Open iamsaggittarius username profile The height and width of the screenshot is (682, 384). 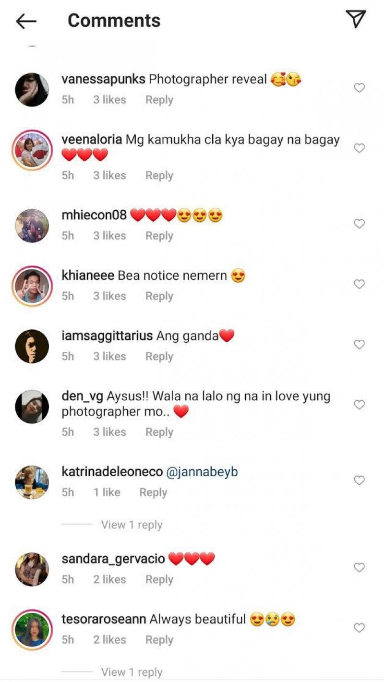click(107, 336)
